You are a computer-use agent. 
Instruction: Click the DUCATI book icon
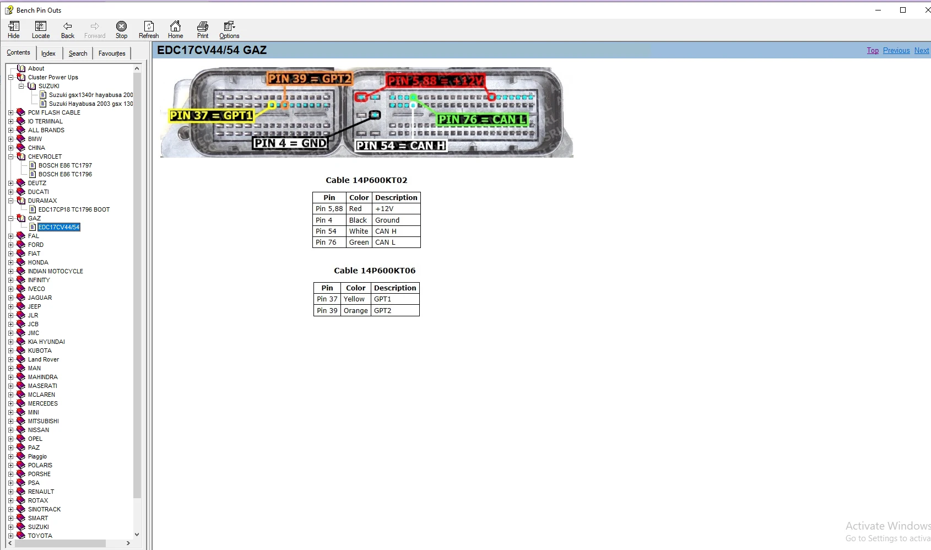tap(21, 192)
